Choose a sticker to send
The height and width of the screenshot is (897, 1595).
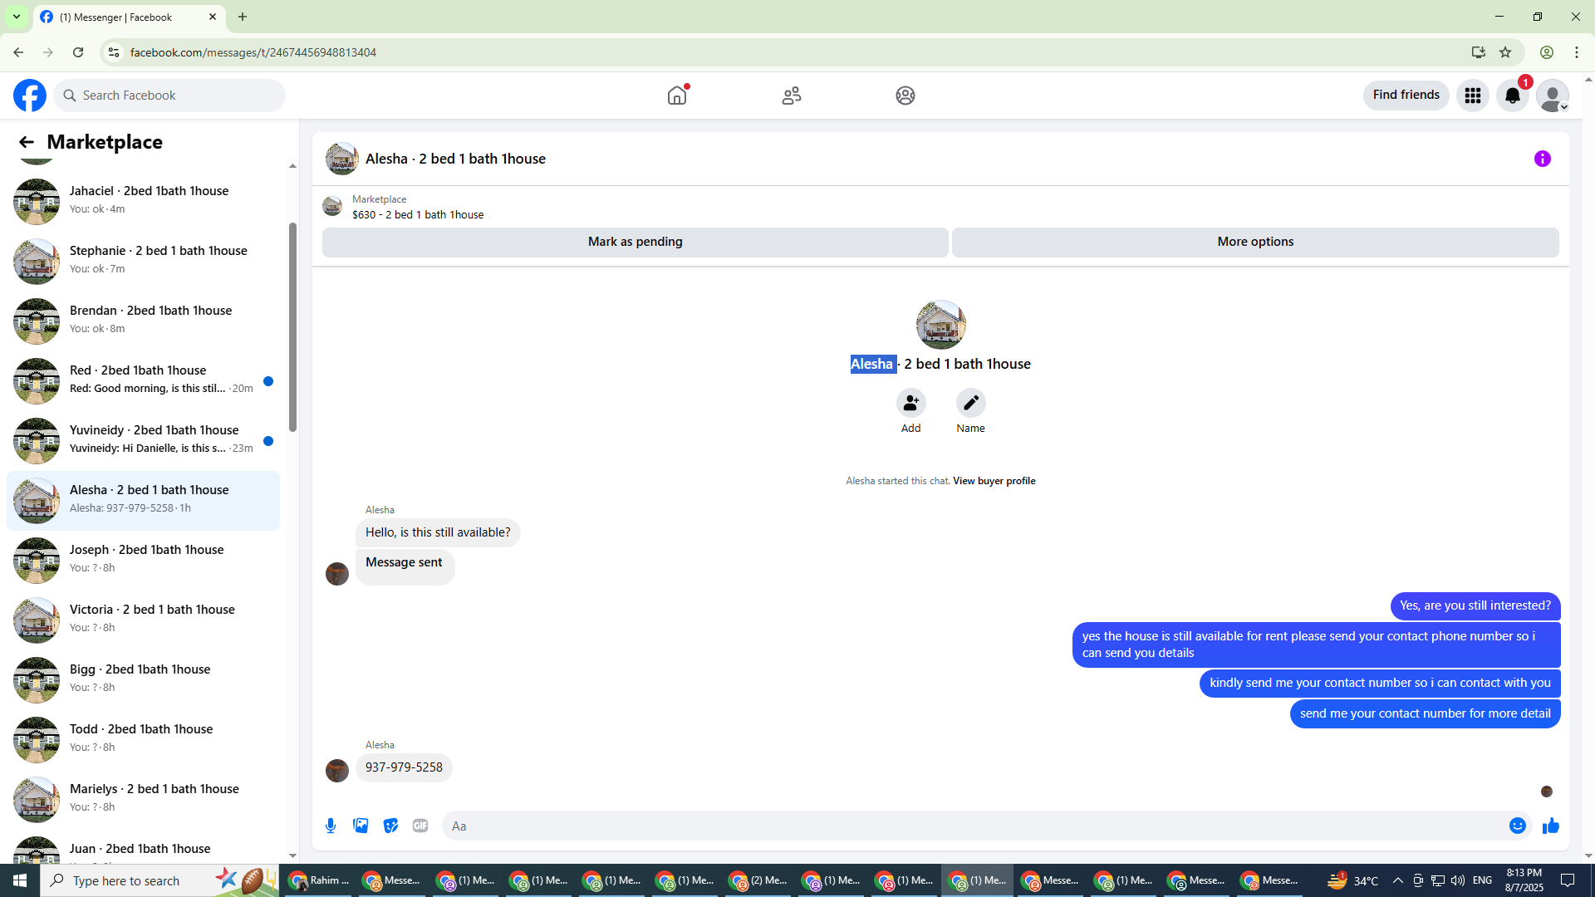click(390, 826)
